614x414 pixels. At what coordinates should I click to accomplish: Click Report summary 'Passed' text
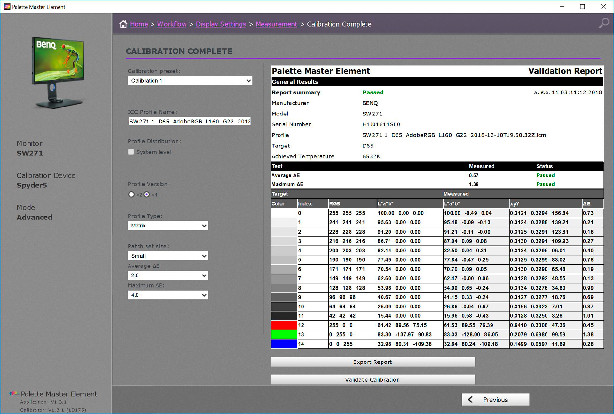373,92
